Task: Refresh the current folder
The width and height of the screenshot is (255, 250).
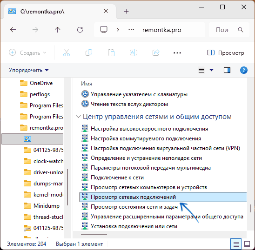Action: [x=80, y=30]
